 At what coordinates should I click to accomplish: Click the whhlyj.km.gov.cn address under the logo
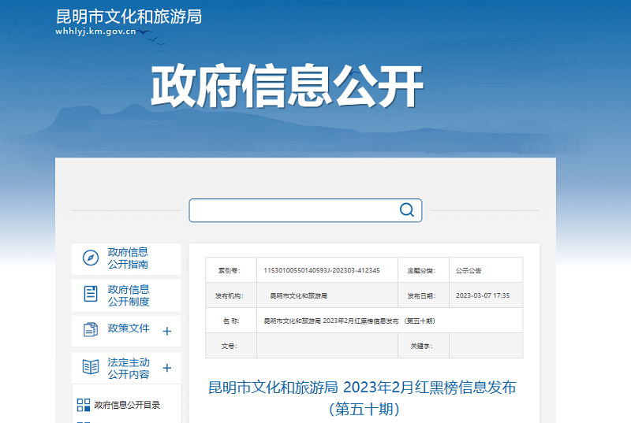[96, 32]
